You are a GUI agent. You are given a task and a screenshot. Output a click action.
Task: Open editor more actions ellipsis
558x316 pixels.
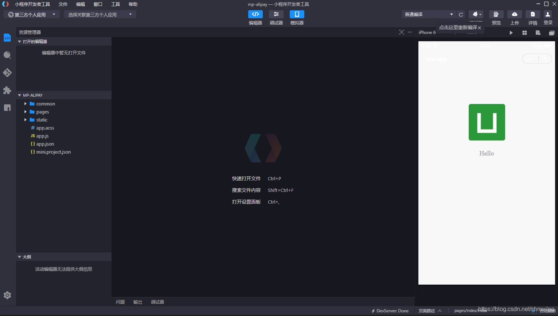[410, 32]
